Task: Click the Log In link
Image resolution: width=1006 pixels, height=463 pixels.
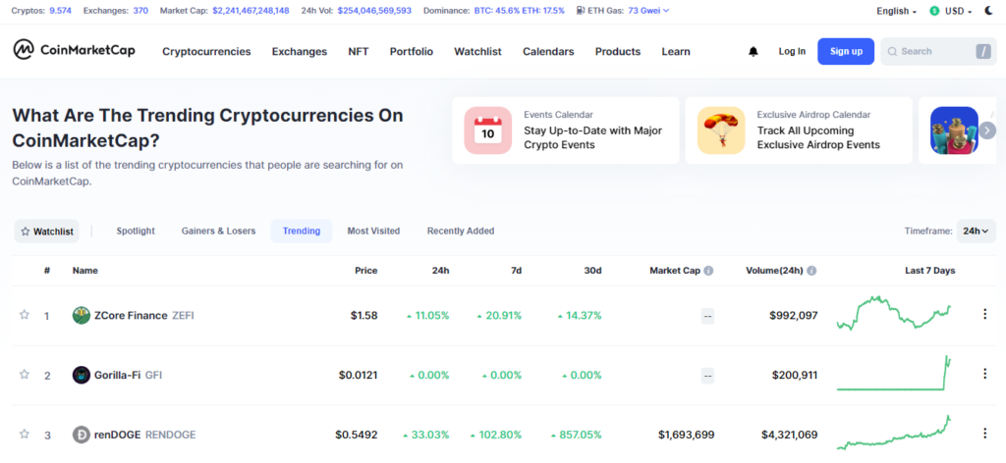Action: coord(792,51)
